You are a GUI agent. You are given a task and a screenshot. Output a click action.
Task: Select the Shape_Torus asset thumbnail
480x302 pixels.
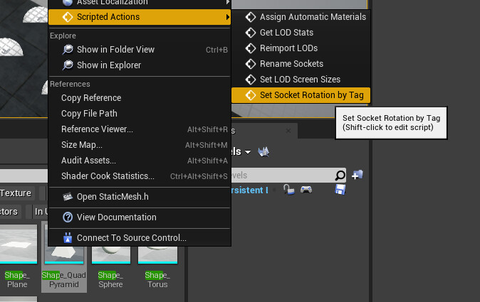click(157, 255)
